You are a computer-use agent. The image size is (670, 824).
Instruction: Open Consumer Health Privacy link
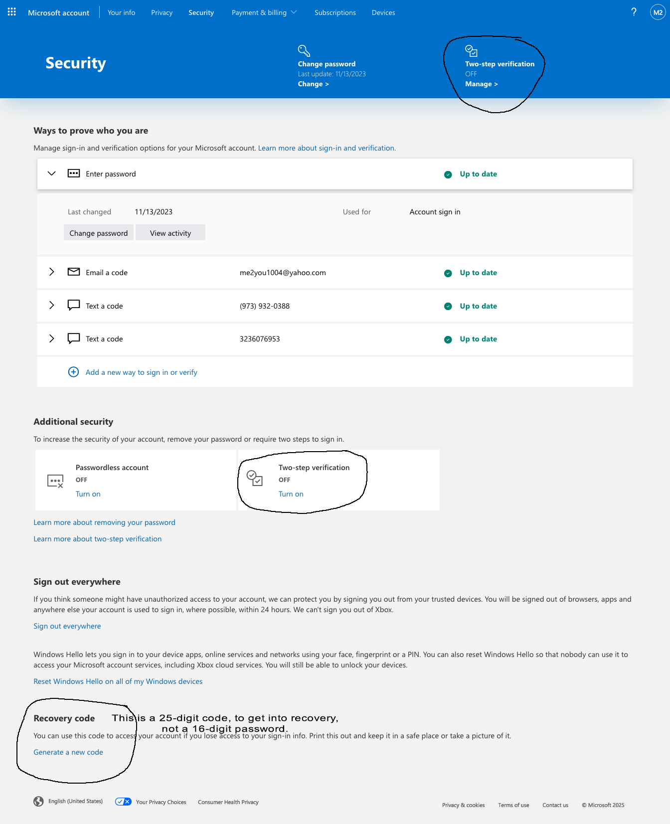[228, 802]
